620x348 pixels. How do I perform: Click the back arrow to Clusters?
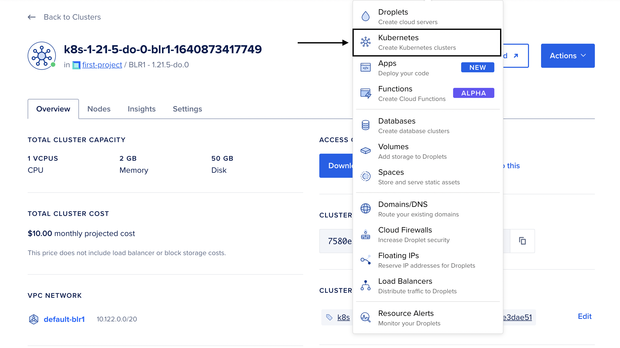(x=32, y=17)
